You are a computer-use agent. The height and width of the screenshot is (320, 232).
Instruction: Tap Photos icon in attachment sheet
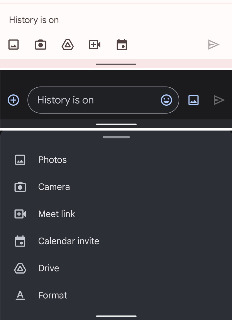[x=20, y=160]
